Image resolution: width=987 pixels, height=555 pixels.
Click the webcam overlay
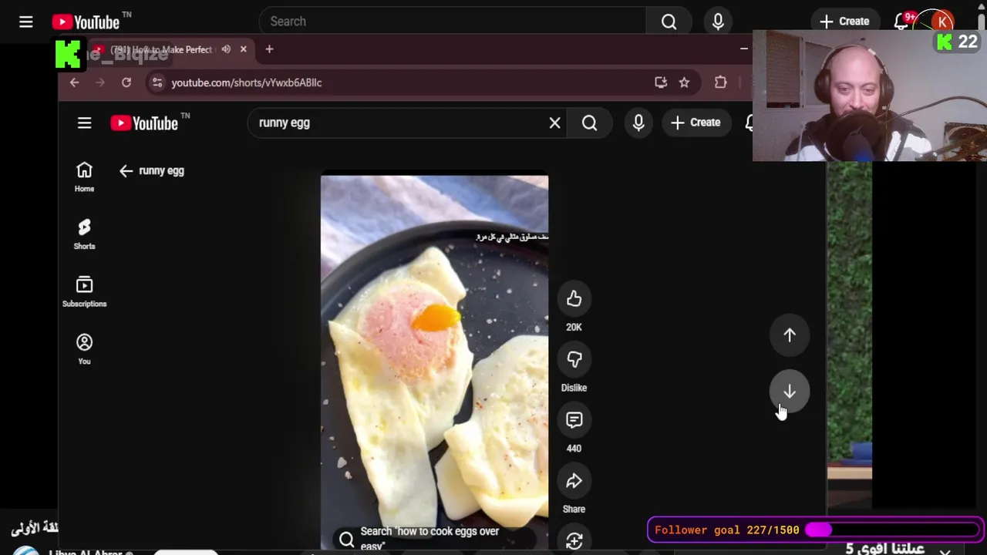(869, 96)
